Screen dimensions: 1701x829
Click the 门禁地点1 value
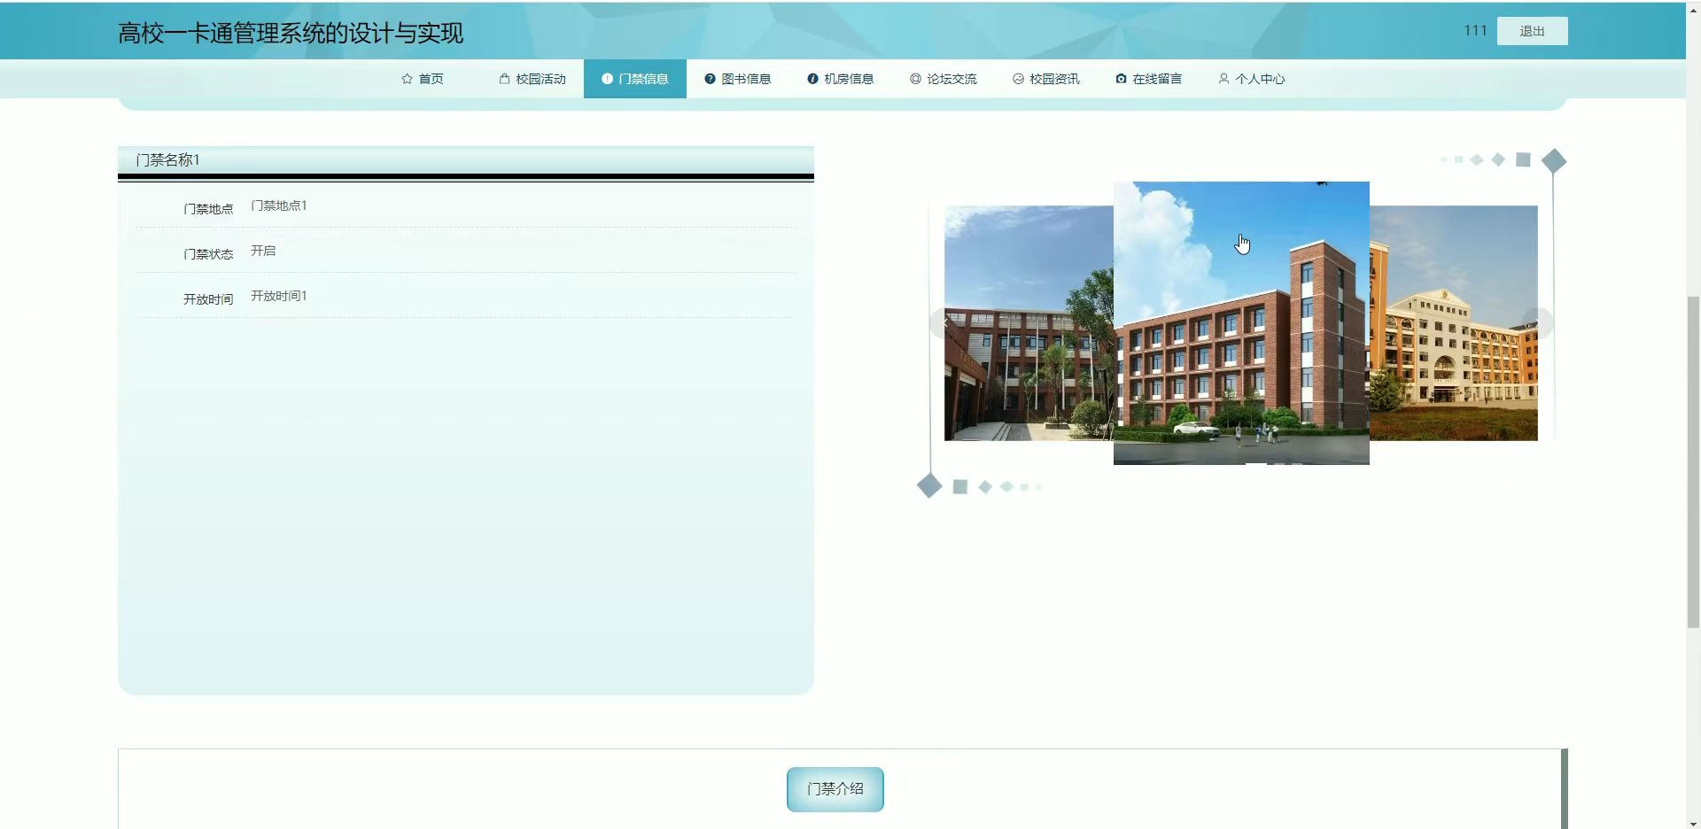[x=278, y=205]
